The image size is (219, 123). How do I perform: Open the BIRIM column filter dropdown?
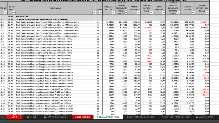pos(101,13)
